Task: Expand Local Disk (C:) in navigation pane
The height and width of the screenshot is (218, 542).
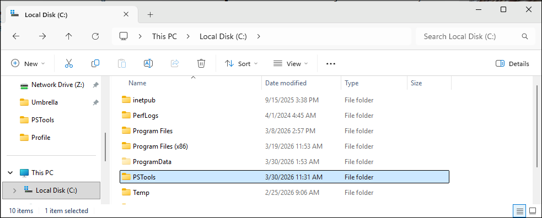Action: (x=14, y=190)
